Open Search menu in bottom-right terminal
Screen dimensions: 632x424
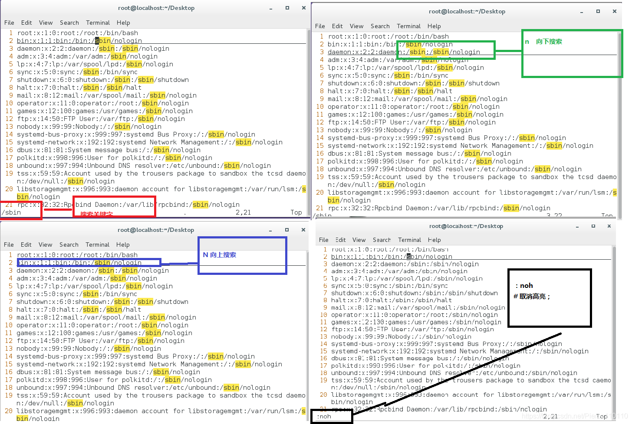click(x=382, y=240)
